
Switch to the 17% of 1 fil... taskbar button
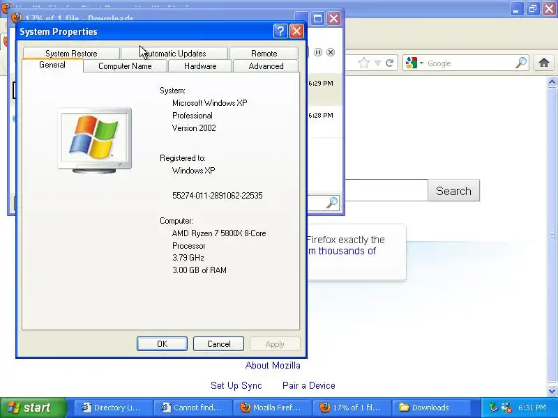click(351, 408)
